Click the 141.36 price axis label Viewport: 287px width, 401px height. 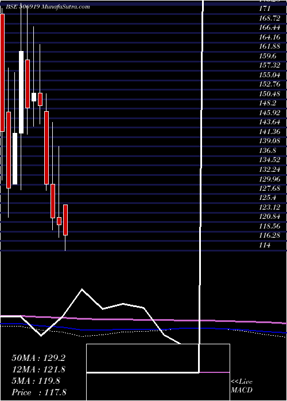pos(270,132)
